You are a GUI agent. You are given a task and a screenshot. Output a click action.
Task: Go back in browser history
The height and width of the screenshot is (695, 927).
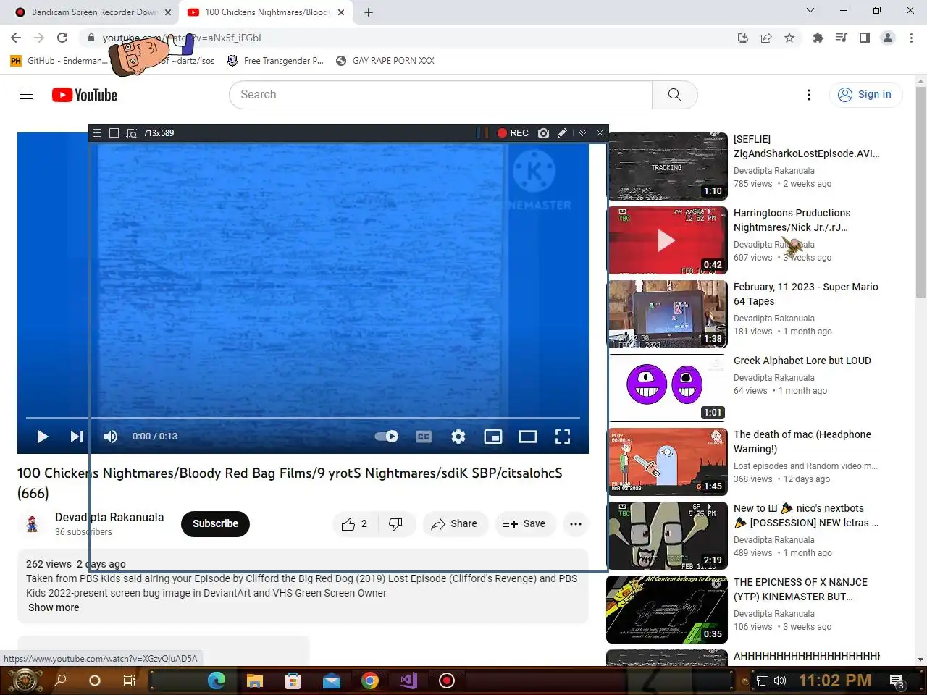16,38
